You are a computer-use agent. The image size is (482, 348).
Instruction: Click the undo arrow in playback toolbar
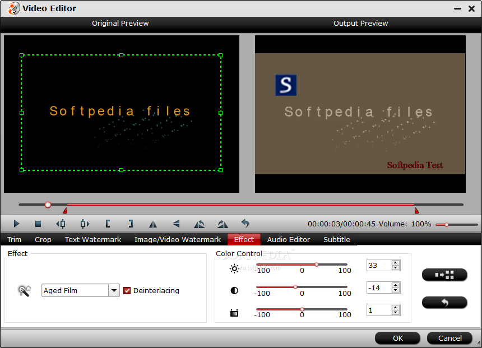[x=245, y=224]
